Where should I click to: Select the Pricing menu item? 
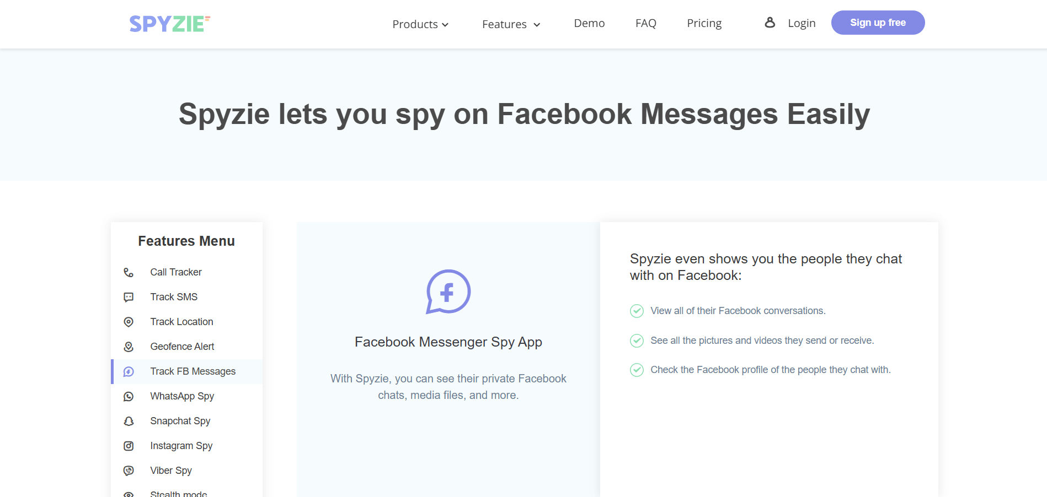(704, 23)
